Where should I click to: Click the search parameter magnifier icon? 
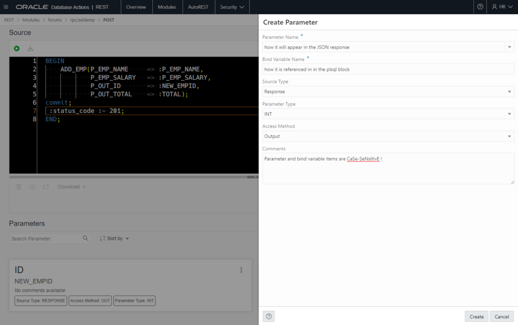85,238
